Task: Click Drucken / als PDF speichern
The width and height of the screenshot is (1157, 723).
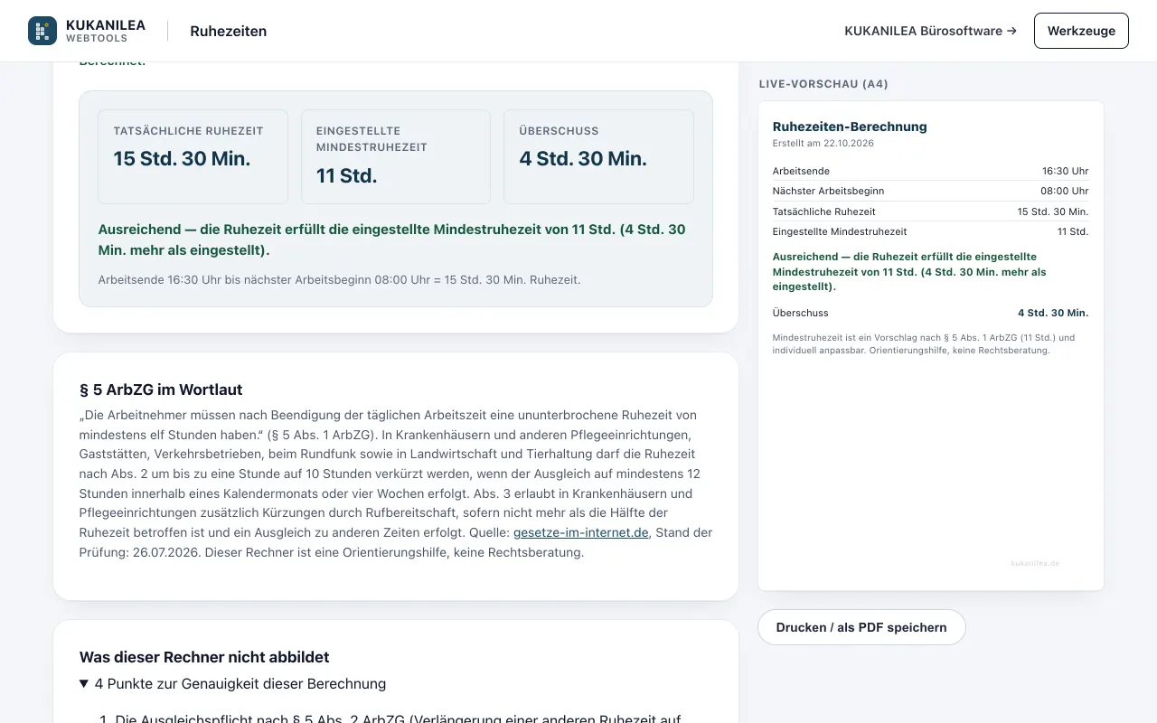Action: [x=861, y=627]
